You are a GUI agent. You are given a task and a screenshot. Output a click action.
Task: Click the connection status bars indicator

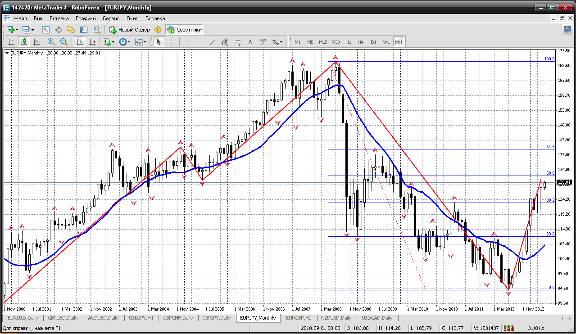pos(510,328)
